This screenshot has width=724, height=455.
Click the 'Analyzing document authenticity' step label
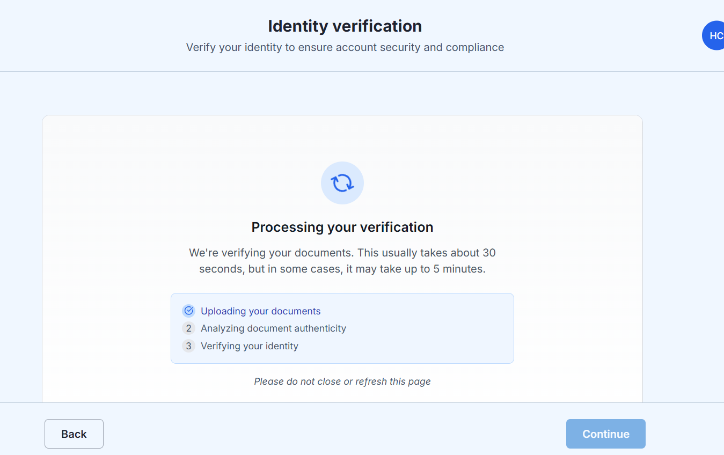(274, 328)
